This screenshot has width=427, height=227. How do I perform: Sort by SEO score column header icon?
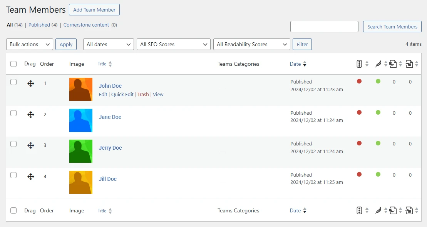tap(359, 64)
